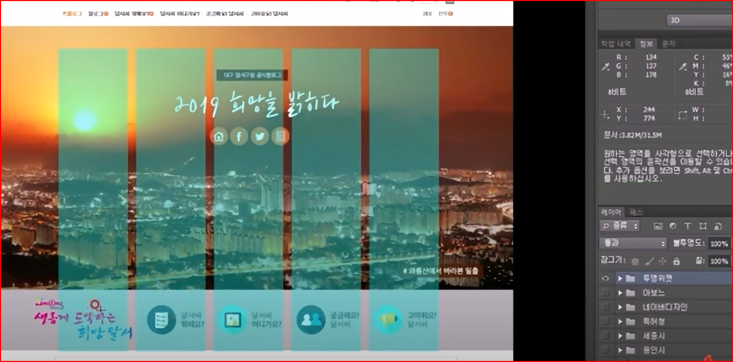
Task: Toggle lock all padlock icon
Action: coord(676,261)
